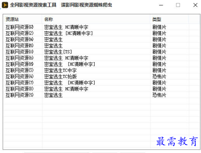Sort by the 名称 column header
Image resolution: width=201 pixels, height=153 pixels.
[49, 19]
